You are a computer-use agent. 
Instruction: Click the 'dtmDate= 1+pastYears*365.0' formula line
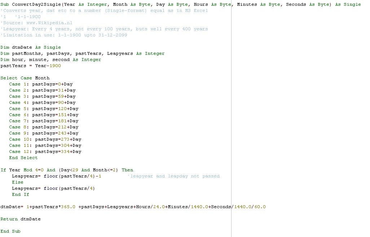click(133, 207)
